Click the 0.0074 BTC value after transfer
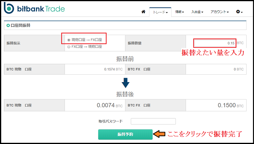The width and height of the screenshot is (254, 144). point(110,105)
